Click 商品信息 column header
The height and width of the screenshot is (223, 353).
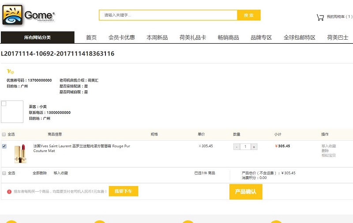click(x=55, y=134)
